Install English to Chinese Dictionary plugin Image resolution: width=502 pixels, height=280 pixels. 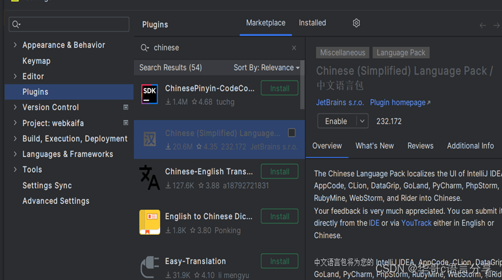[x=280, y=216]
